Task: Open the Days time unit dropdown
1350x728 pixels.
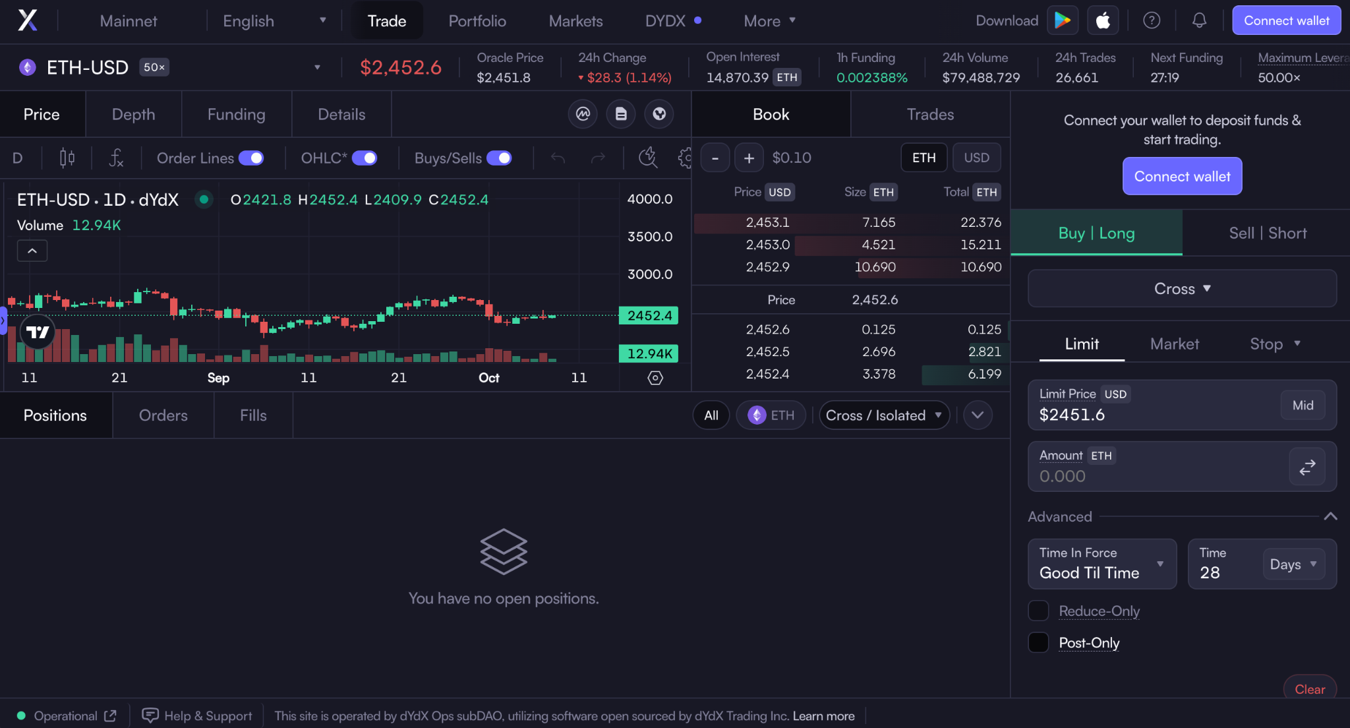Action: 1293,564
